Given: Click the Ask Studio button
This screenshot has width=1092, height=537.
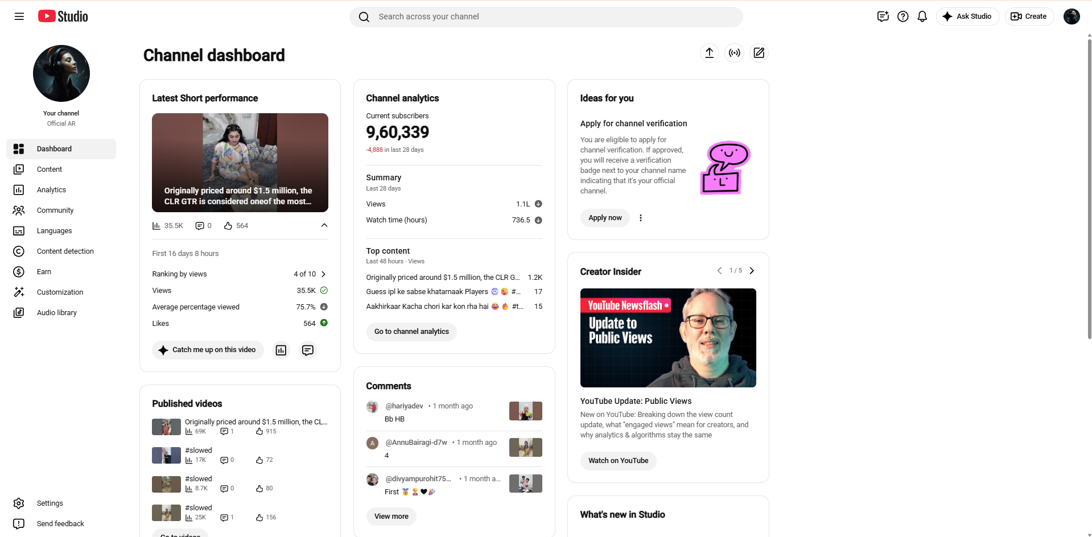Looking at the screenshot, I should [967, 16].
